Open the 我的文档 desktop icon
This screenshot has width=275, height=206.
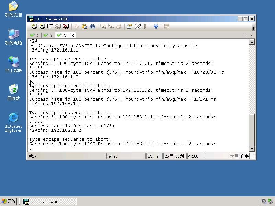[x=13, y=9]
